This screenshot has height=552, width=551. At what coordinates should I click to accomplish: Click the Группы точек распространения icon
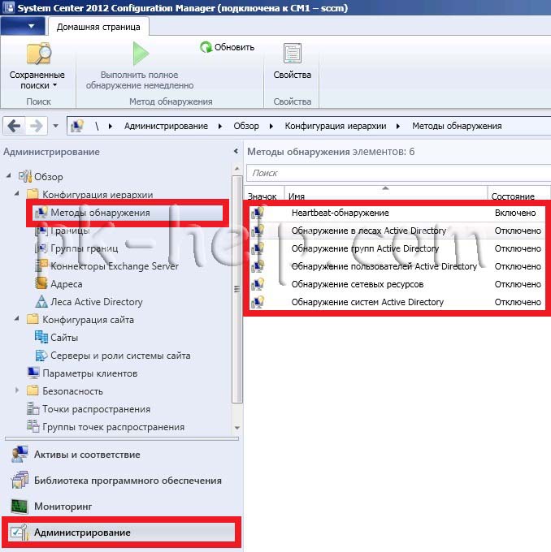click(x=33, y=426)
